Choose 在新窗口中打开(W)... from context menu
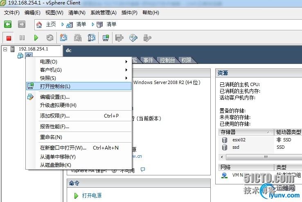 (79, 148)
